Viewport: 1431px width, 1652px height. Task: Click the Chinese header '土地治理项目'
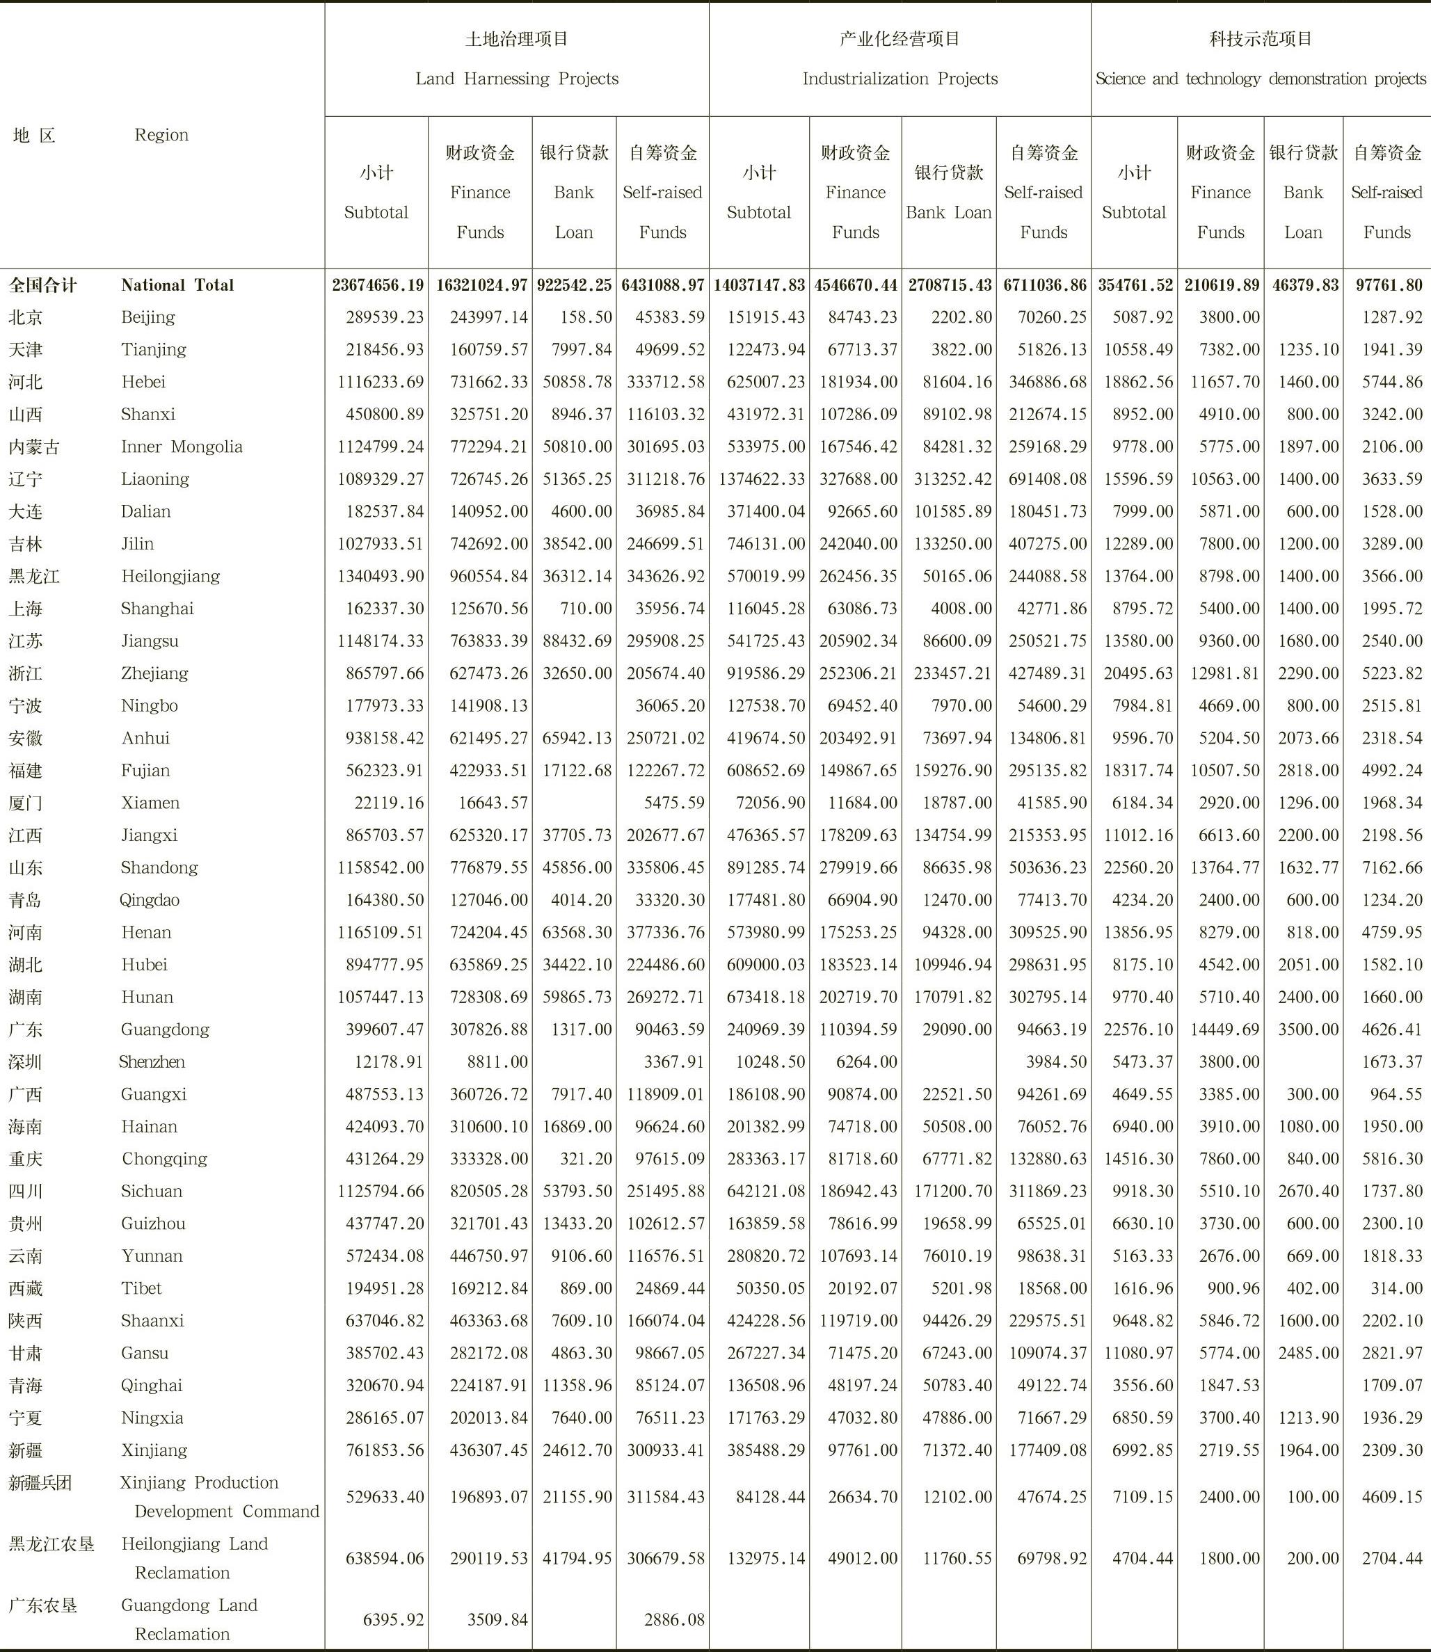point(517,39)
